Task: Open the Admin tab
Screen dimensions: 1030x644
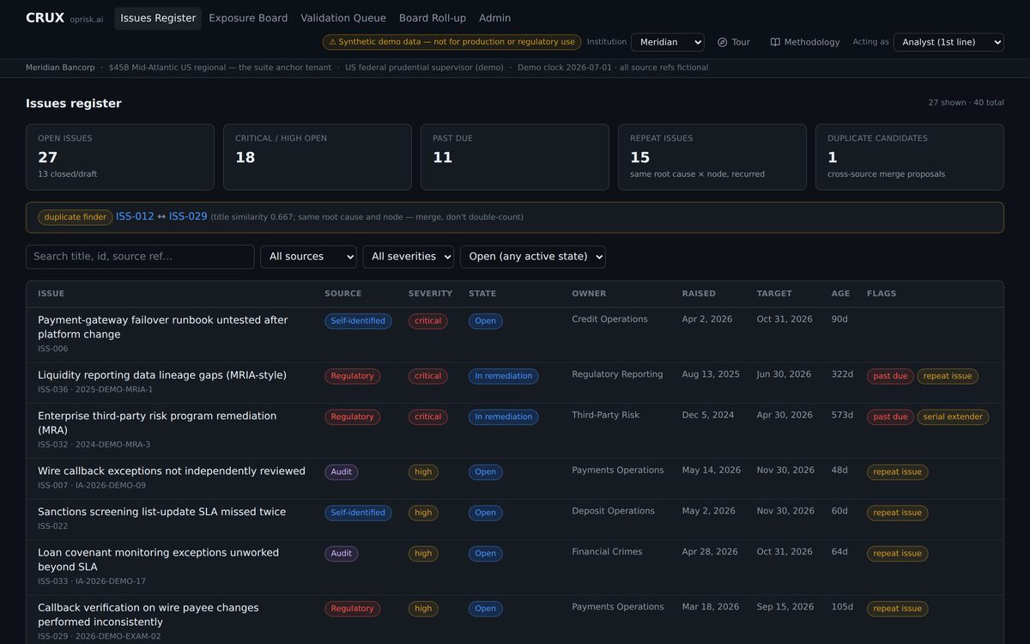Action: tap(494, 18)
